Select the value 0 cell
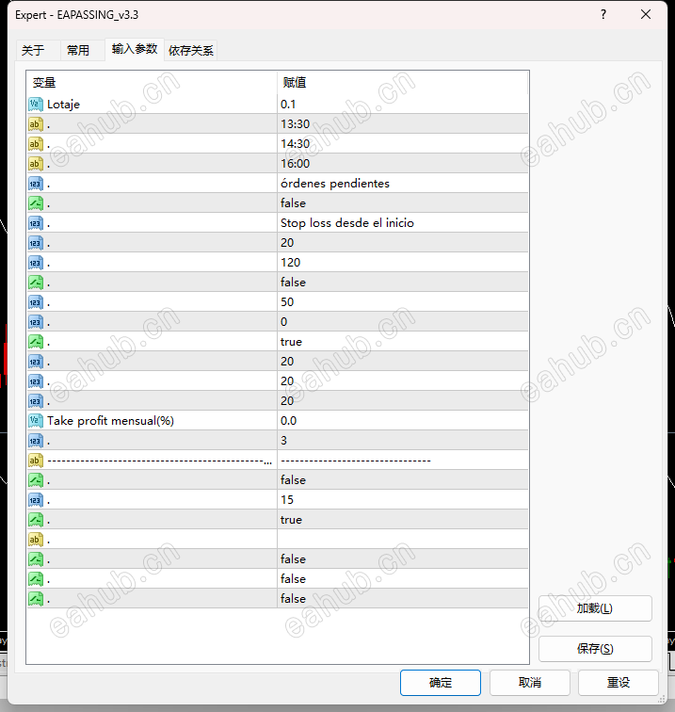The height and width of the screenshot is (712, 675). click(403, 322)
